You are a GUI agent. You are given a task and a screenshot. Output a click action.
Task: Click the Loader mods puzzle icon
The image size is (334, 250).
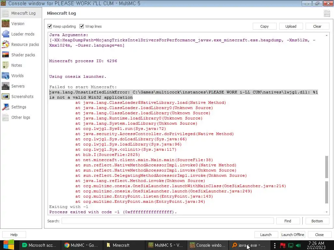pyautogui.click(x=5, y=34)
